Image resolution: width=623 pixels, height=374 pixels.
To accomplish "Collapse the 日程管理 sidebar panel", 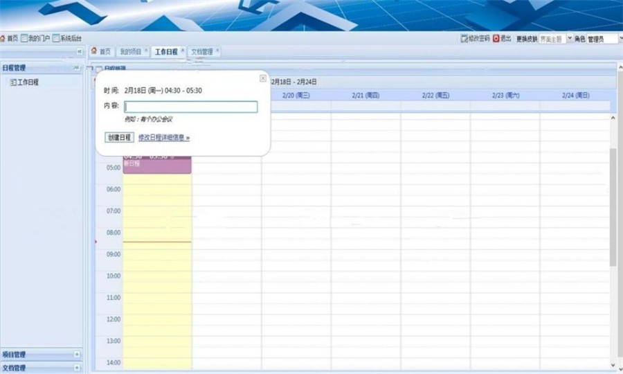I will [76, 68].
